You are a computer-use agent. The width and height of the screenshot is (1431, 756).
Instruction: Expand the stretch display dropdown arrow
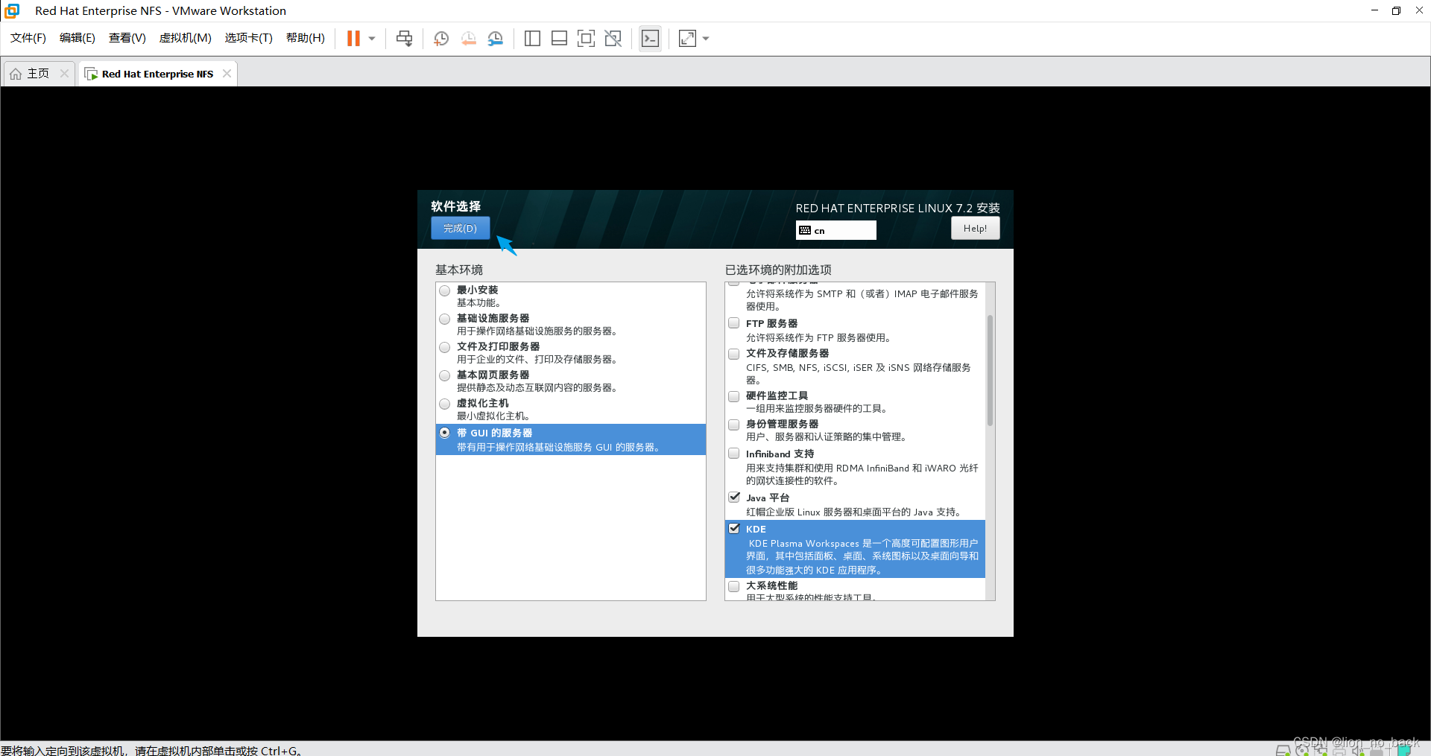[706, 38]
